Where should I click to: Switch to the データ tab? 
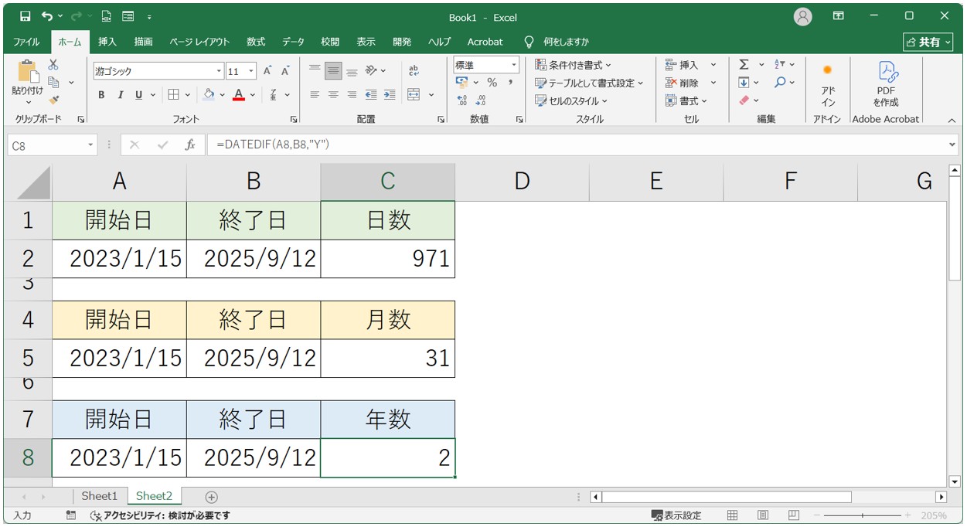(x=293, y=42)
